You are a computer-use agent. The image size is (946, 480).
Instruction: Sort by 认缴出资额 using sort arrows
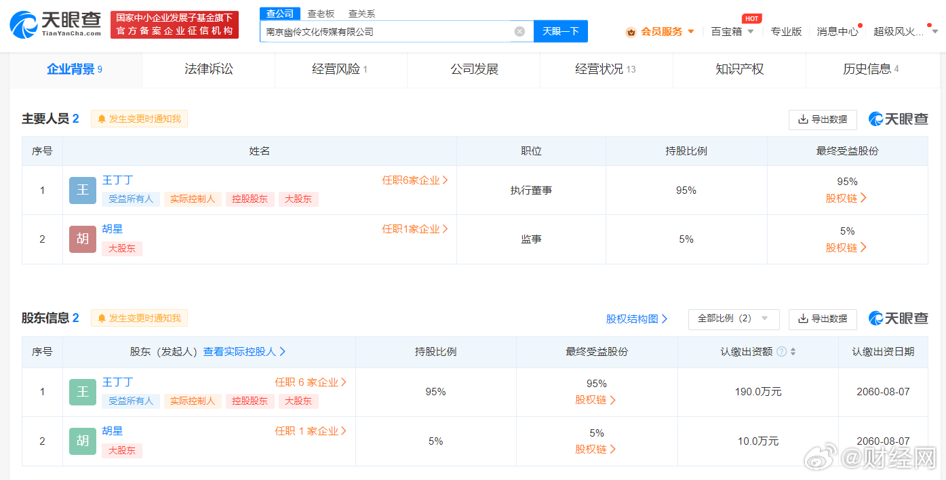click(x=793, y=352)
